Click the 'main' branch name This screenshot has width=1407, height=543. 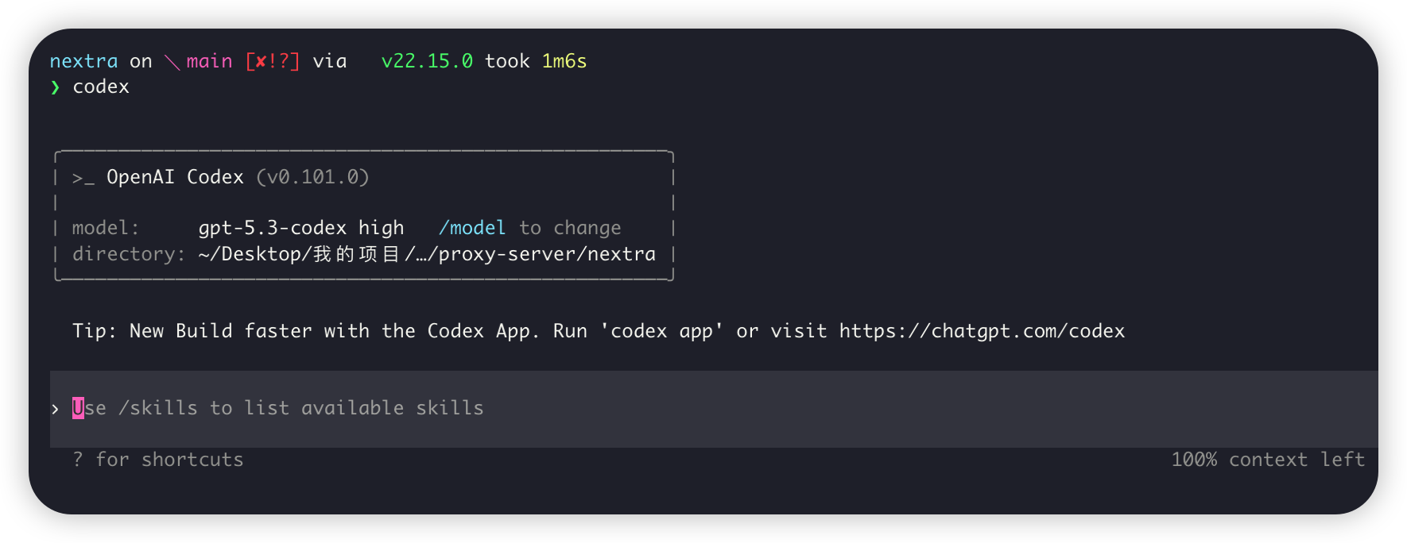click(x=209, y=62)
